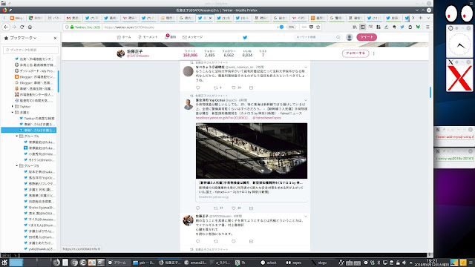Viewport: 475px width, 267px height.
Task: Open the xeyes entry in taskbar
Action: [293, 263]
